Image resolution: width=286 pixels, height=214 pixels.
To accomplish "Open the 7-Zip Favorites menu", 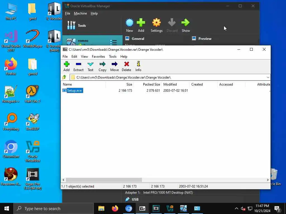I will click(x=98, y=57).
